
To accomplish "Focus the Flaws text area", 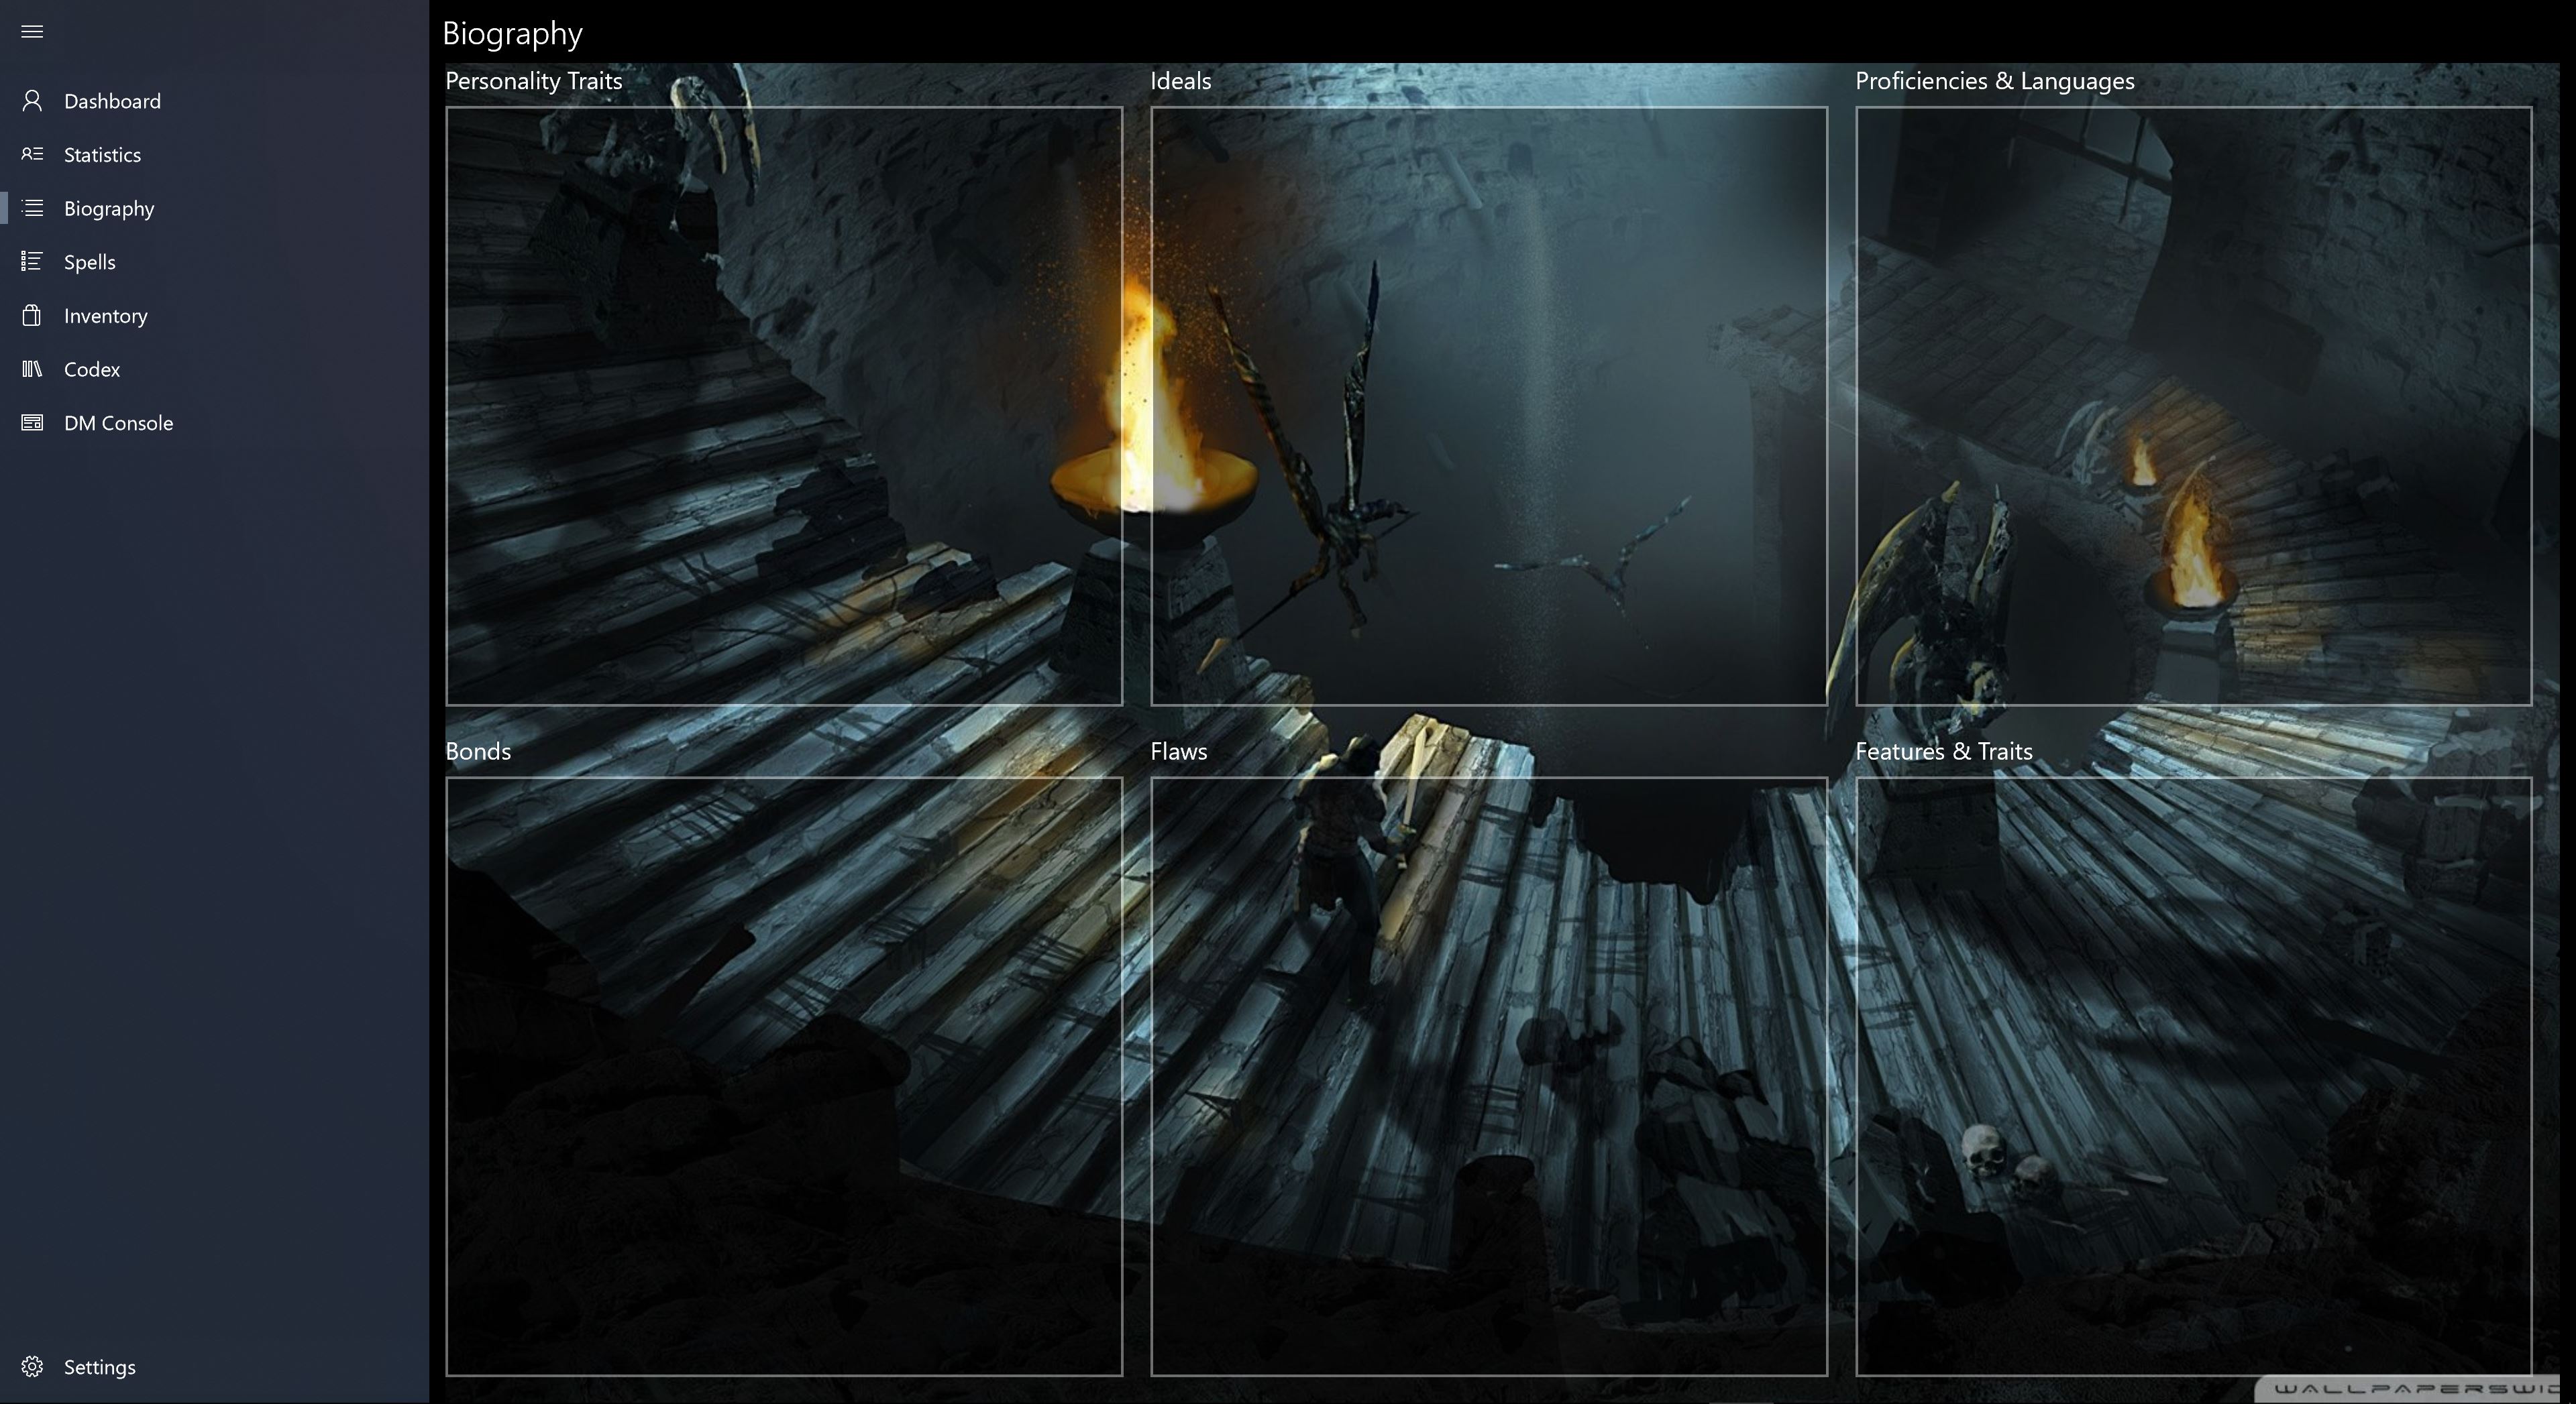I will click(1488, 1076).
